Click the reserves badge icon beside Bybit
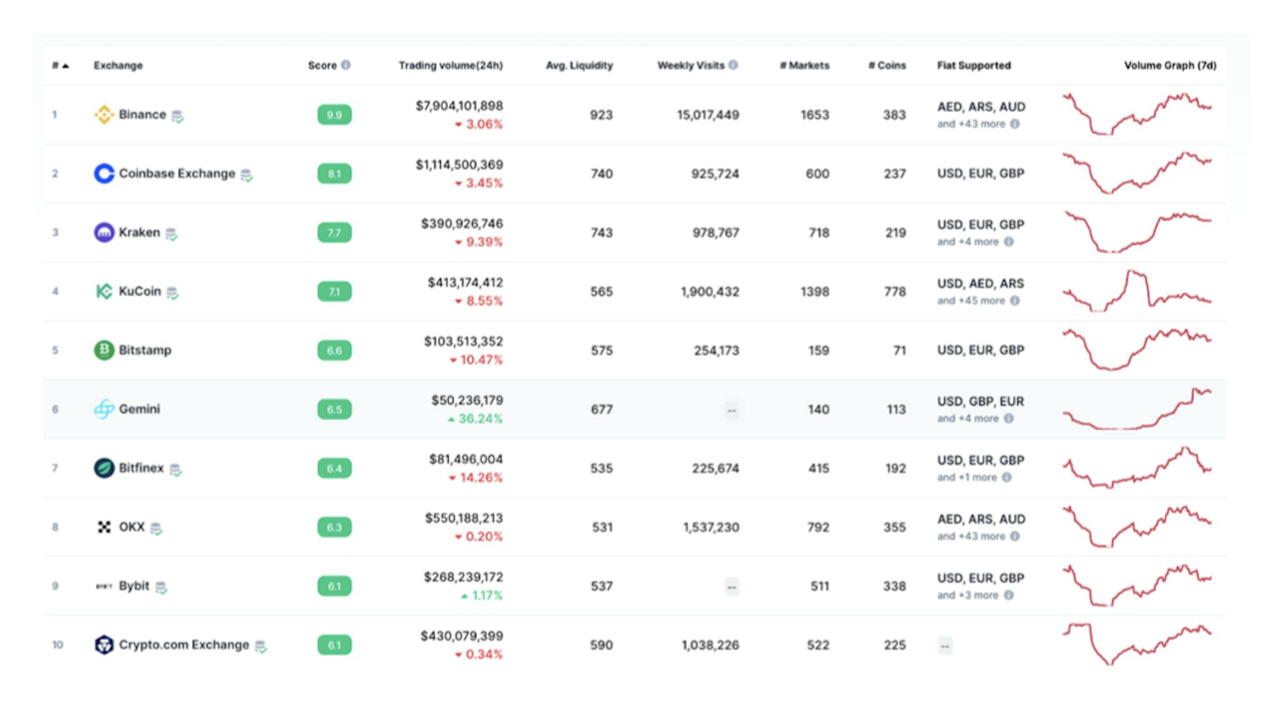 (161, 588)
